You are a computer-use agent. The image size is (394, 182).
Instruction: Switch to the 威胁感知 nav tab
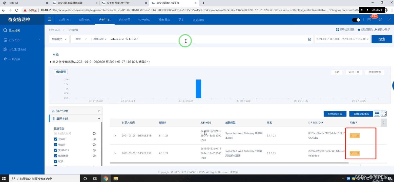point(85,20)
